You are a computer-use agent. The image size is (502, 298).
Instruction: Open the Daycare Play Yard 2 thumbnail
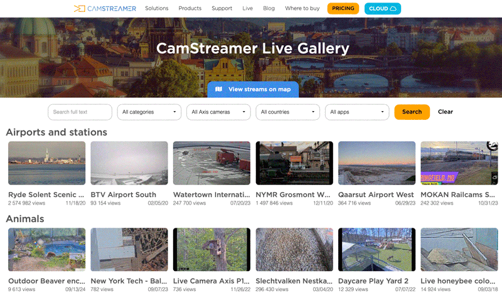[x=376, y=250]
